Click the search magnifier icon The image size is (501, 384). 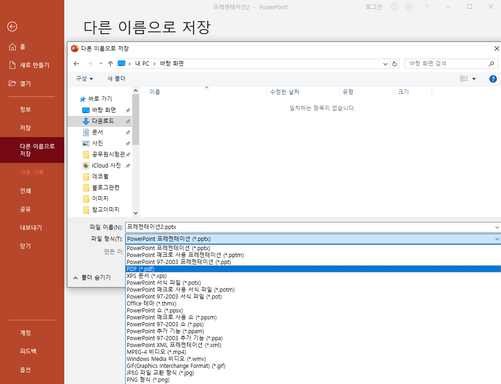pyautogui.click(x=491, y=64)
